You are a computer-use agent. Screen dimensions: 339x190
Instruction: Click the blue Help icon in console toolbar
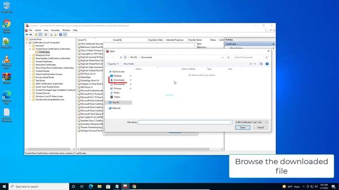60,35
